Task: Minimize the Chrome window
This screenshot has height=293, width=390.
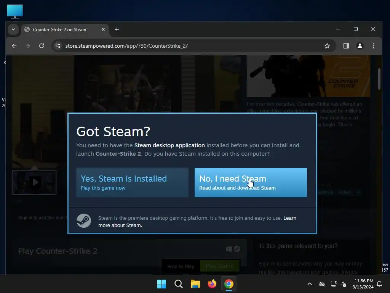Action: pyautogui.click(x=338, y=29)
